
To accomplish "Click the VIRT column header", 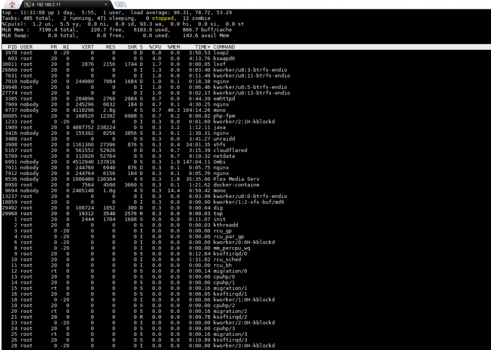I will pos(88,47).
